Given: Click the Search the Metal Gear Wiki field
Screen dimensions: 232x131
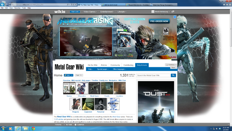Looking at the screenshot, I should (x=153, y=75).
